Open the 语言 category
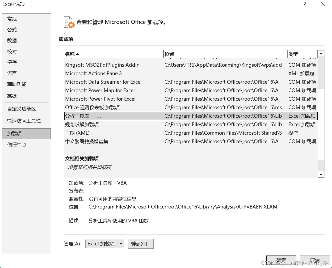This screenshot has height=268, width=332. tap(26, 73)
